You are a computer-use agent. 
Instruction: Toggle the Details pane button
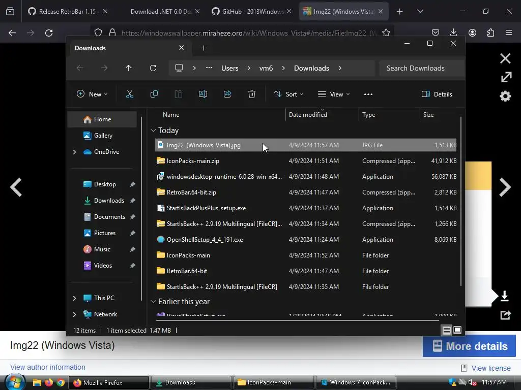coord(437,94)
